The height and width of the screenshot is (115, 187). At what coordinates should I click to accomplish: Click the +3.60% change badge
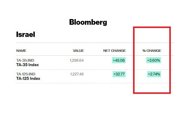coord(154,60)
